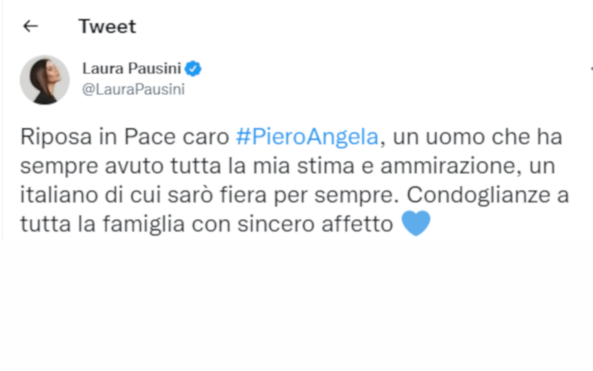
Task: Click the phrase 'un uomo che ha'
Action: pyautogui.click(x=478, y=137)
